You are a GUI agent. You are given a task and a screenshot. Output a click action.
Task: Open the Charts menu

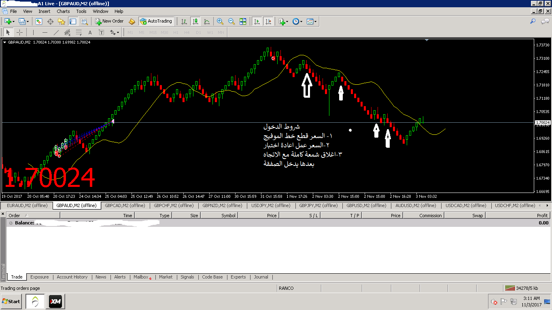pyautogui.click(x=63, y=11)
